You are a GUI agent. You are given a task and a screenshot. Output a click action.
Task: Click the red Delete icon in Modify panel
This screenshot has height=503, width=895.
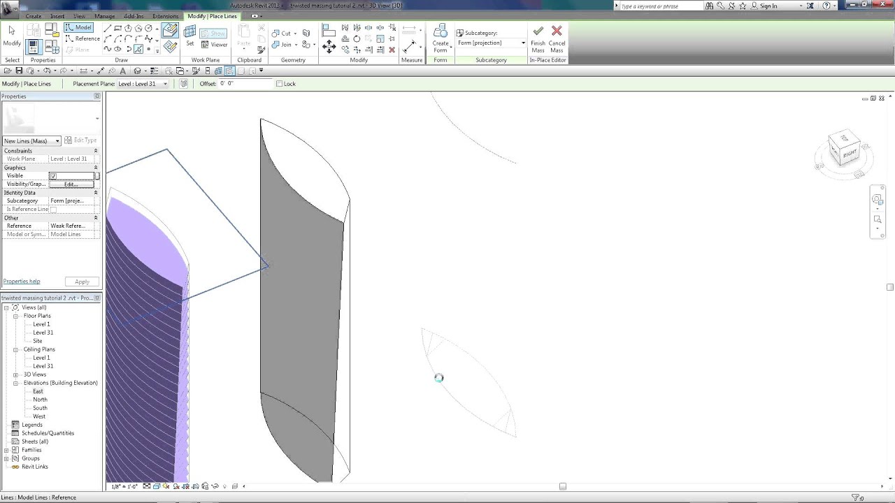point(392,50)
